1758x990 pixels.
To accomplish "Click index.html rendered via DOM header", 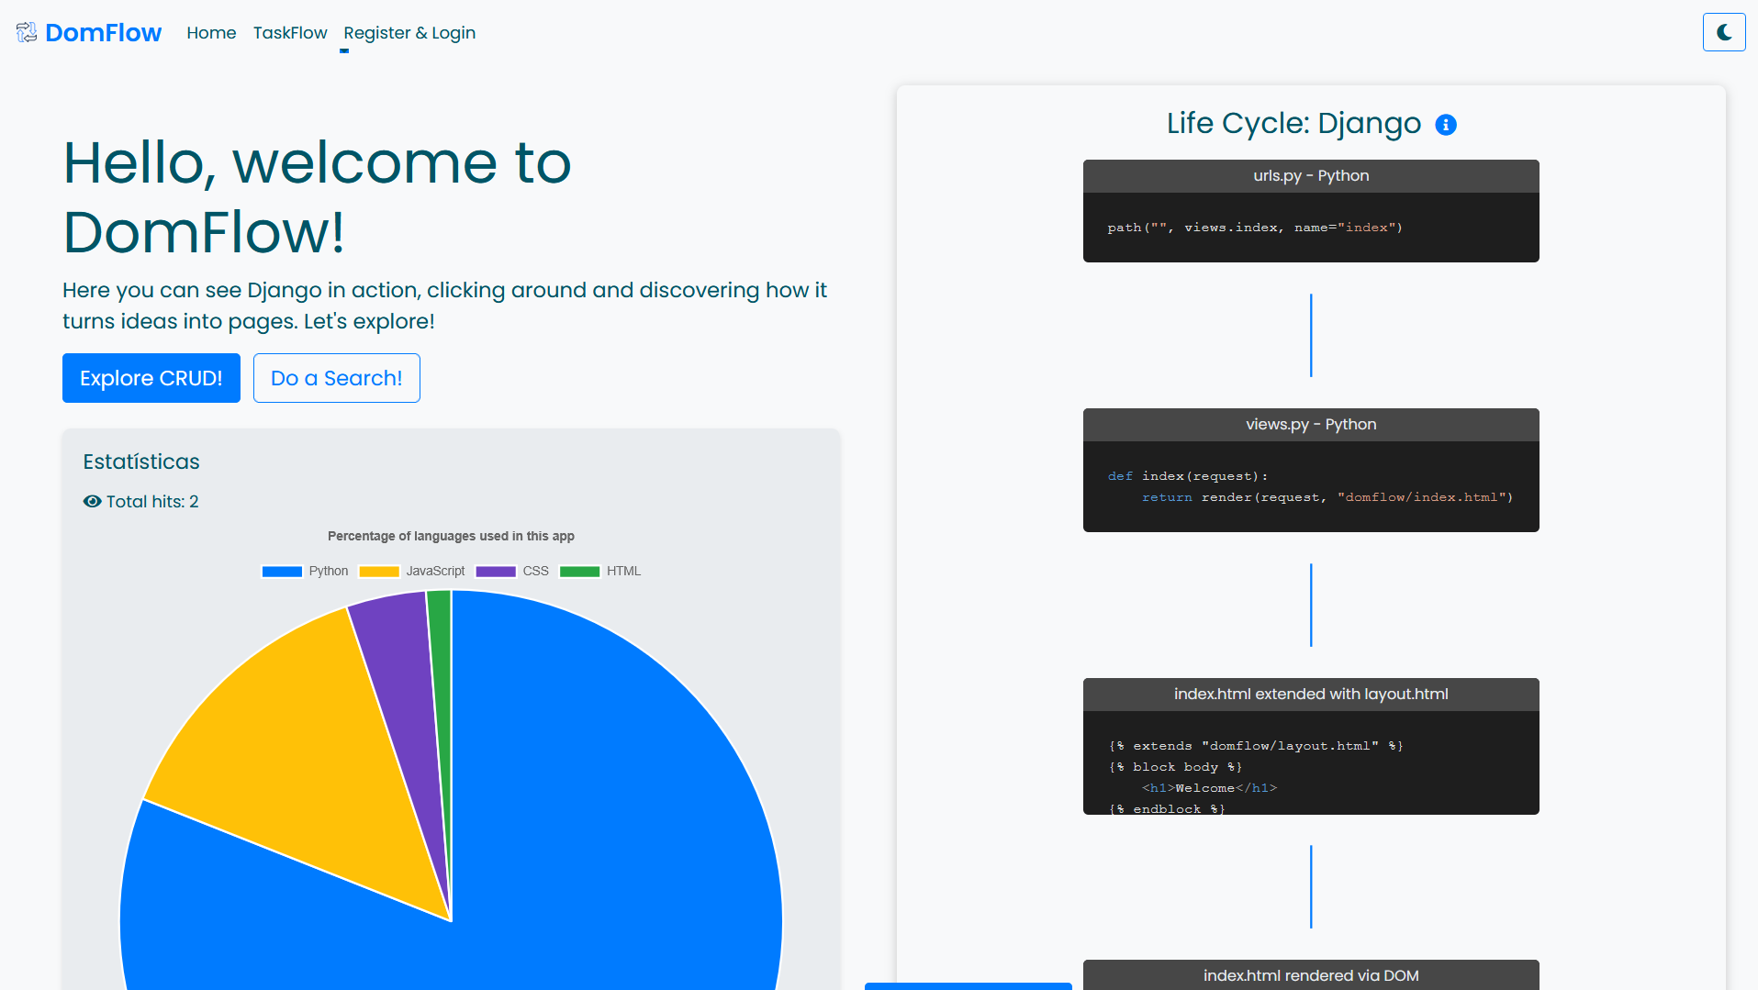I will coord(1311,975).
